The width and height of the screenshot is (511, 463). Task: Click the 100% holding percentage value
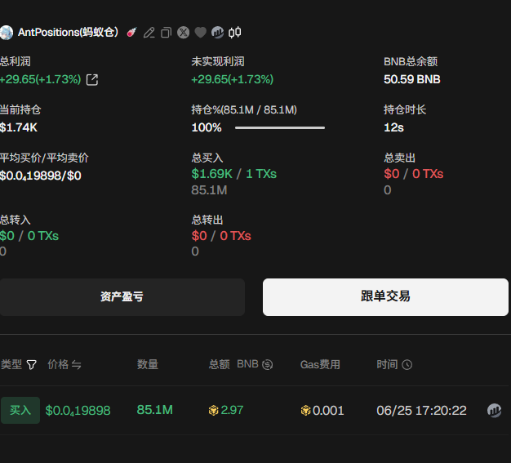point(207,127)
